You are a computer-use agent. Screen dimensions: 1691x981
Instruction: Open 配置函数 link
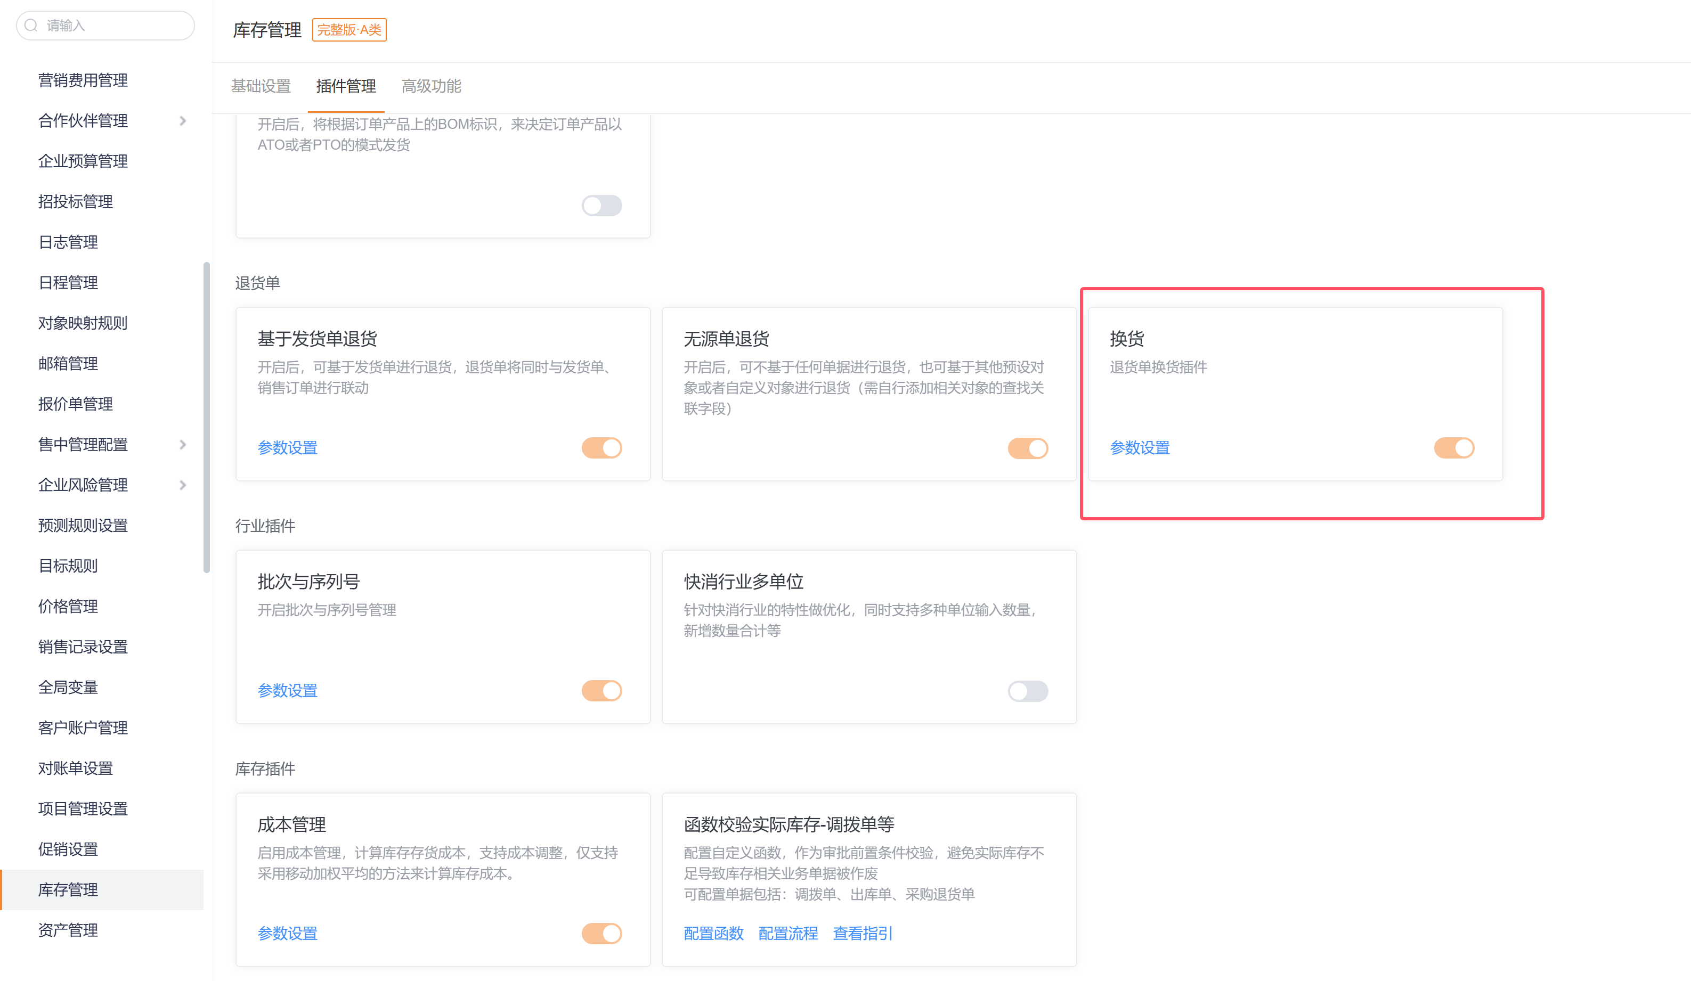click(713, 934)
